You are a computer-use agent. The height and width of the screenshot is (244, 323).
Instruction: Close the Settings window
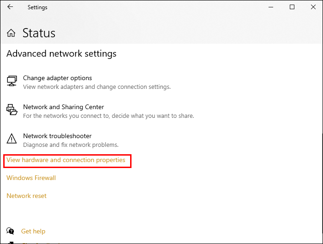[x=313, y=7]
